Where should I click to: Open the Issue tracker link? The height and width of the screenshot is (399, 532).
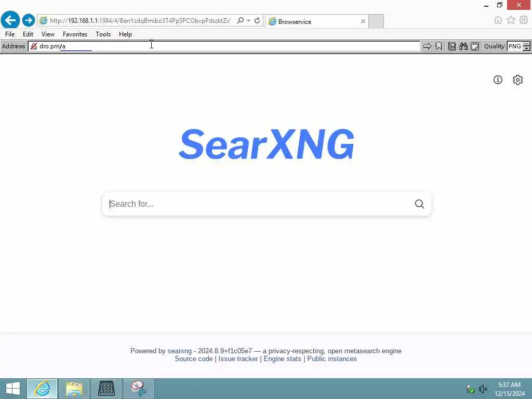[238, 358]
